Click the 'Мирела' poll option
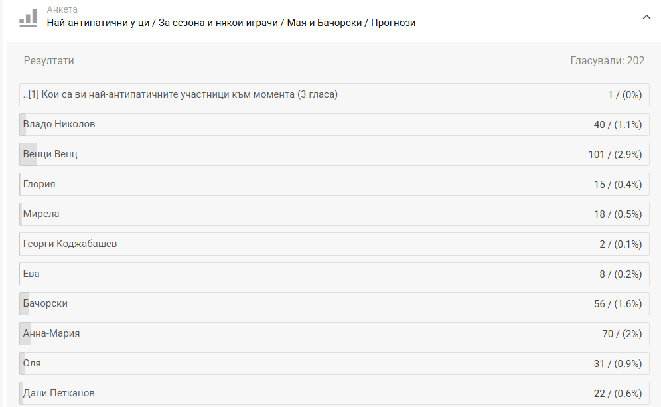Image resolution: width=661 pixels, height=407 pixels. pos(41,214)
